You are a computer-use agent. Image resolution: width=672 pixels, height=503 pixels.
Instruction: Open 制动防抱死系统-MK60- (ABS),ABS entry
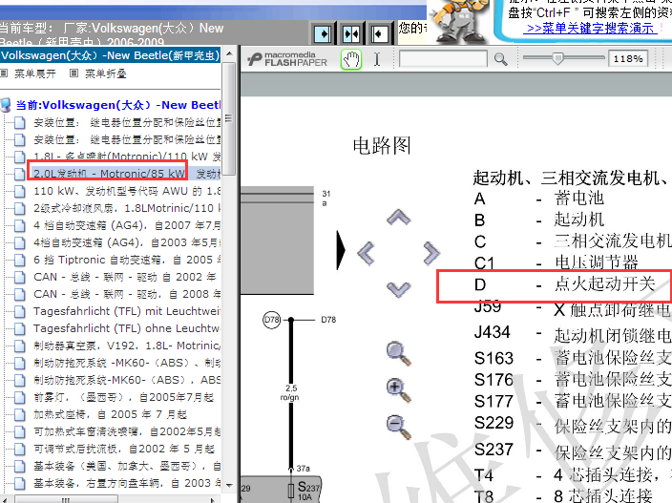point(127,380)
